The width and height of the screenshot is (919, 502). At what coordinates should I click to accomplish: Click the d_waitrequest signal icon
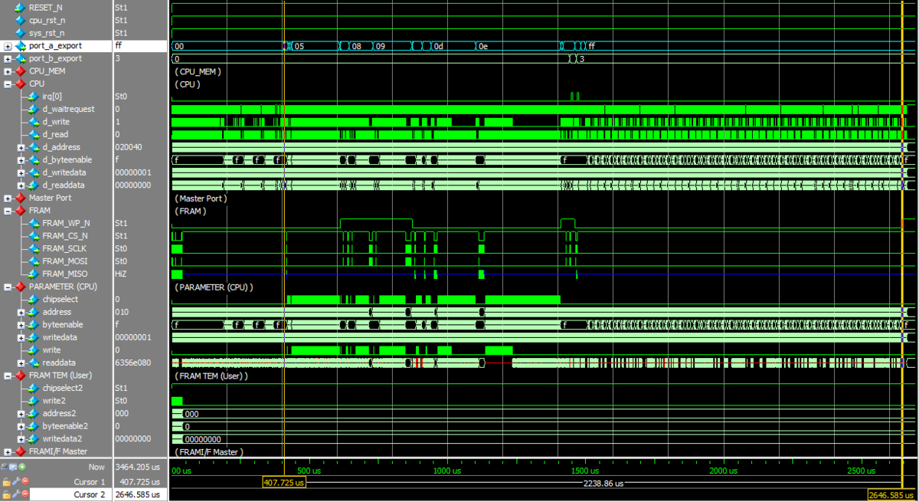(x=33, y=109)
